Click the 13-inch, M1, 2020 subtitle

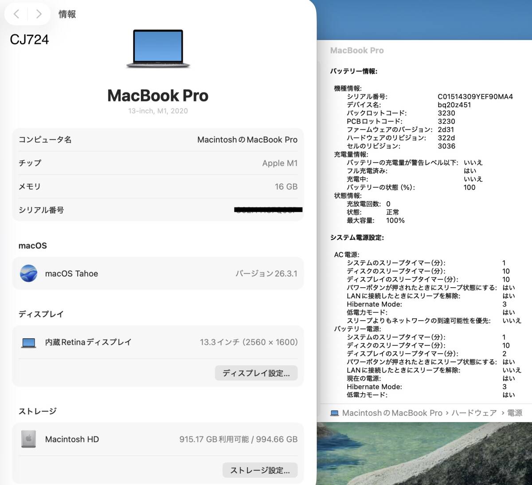(158, 111)
